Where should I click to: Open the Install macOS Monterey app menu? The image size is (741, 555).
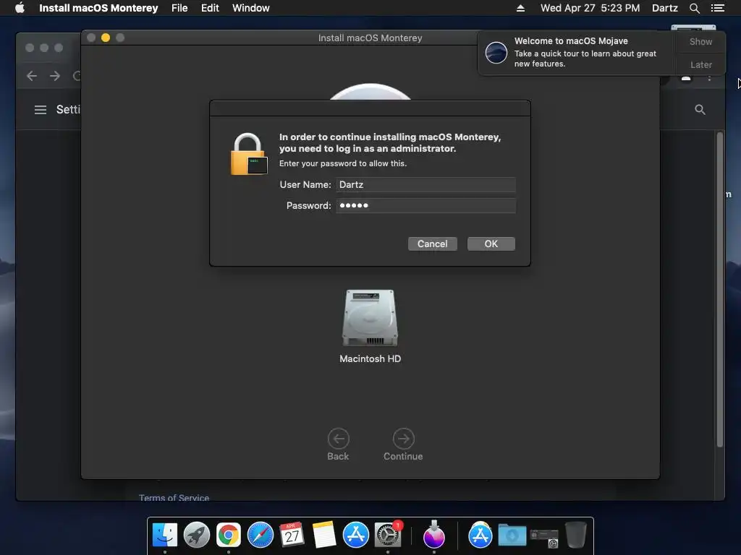[98, 8]
